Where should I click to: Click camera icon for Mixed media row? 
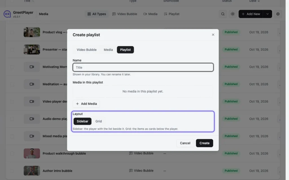point(32,136)
